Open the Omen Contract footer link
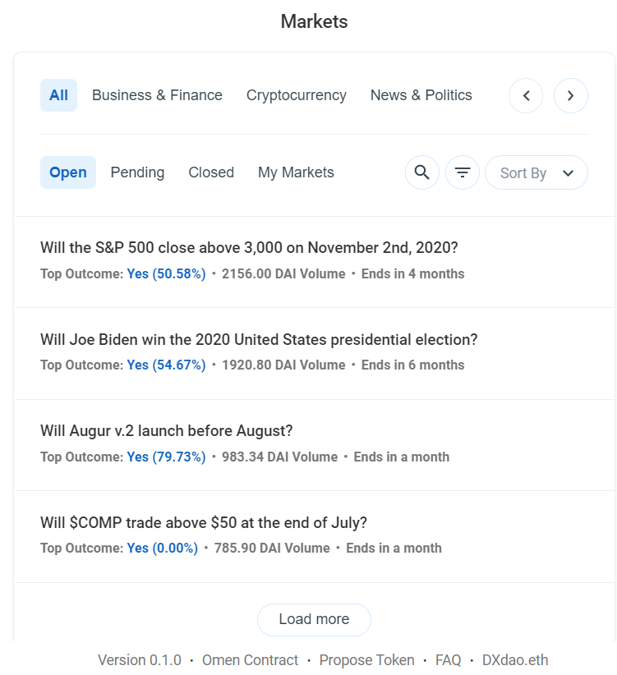 pyautogui.click(x=250, y=660)
